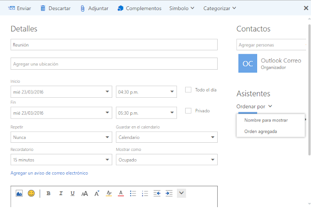
Task: Open the text highlight color tool
Action: pyautogui.click(x=109, y=193)
